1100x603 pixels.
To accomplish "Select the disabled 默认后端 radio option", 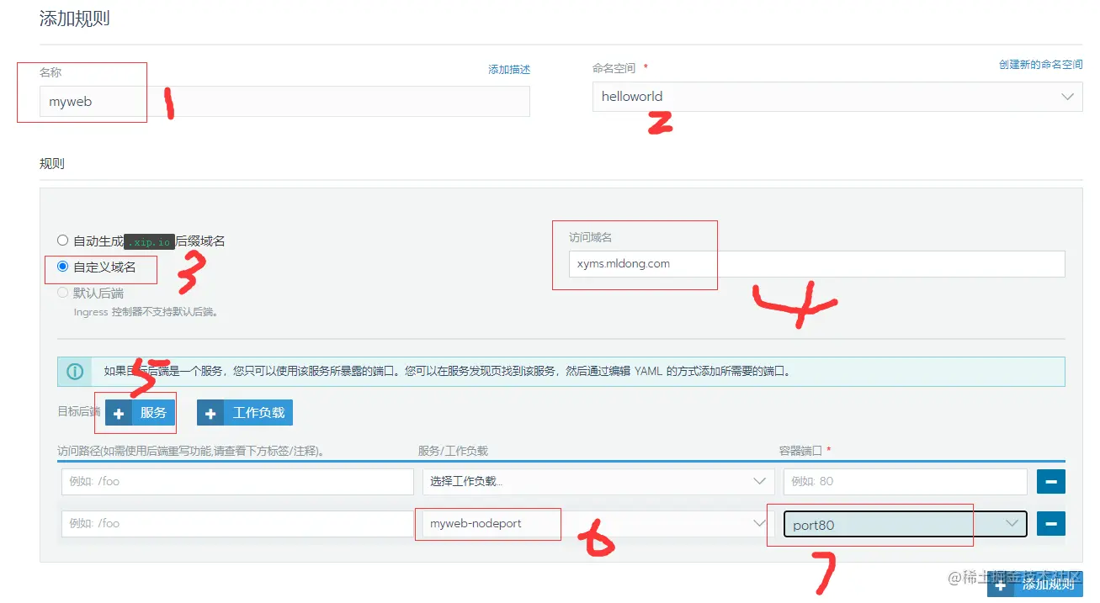I will coord(63,293).
